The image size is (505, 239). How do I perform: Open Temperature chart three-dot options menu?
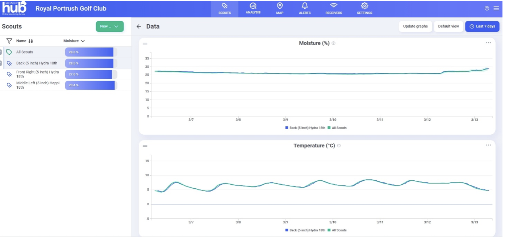(x=488, y=145)
